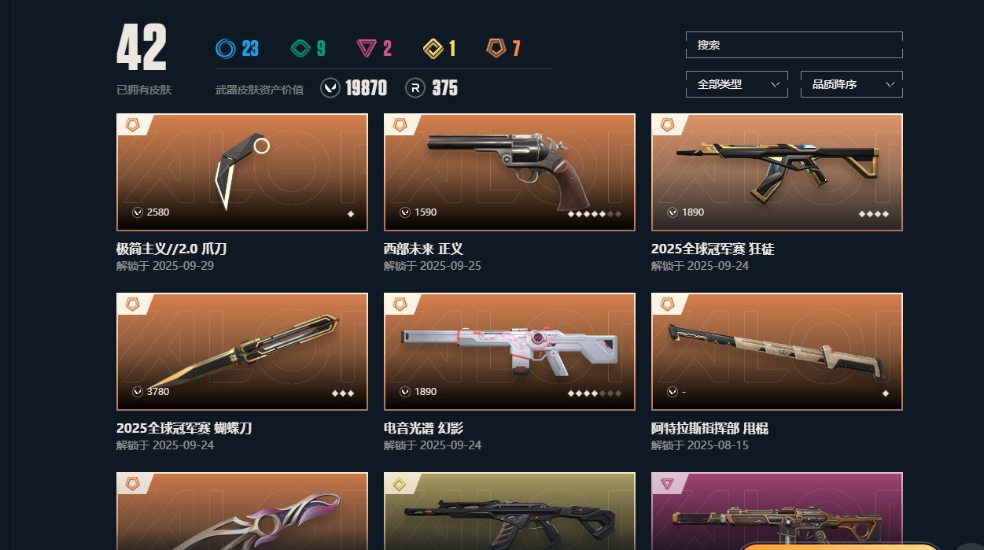Click the blue Select tier icon
This screenshot has width=984, height=550.
pyautogui.click(x=225, y=49)
